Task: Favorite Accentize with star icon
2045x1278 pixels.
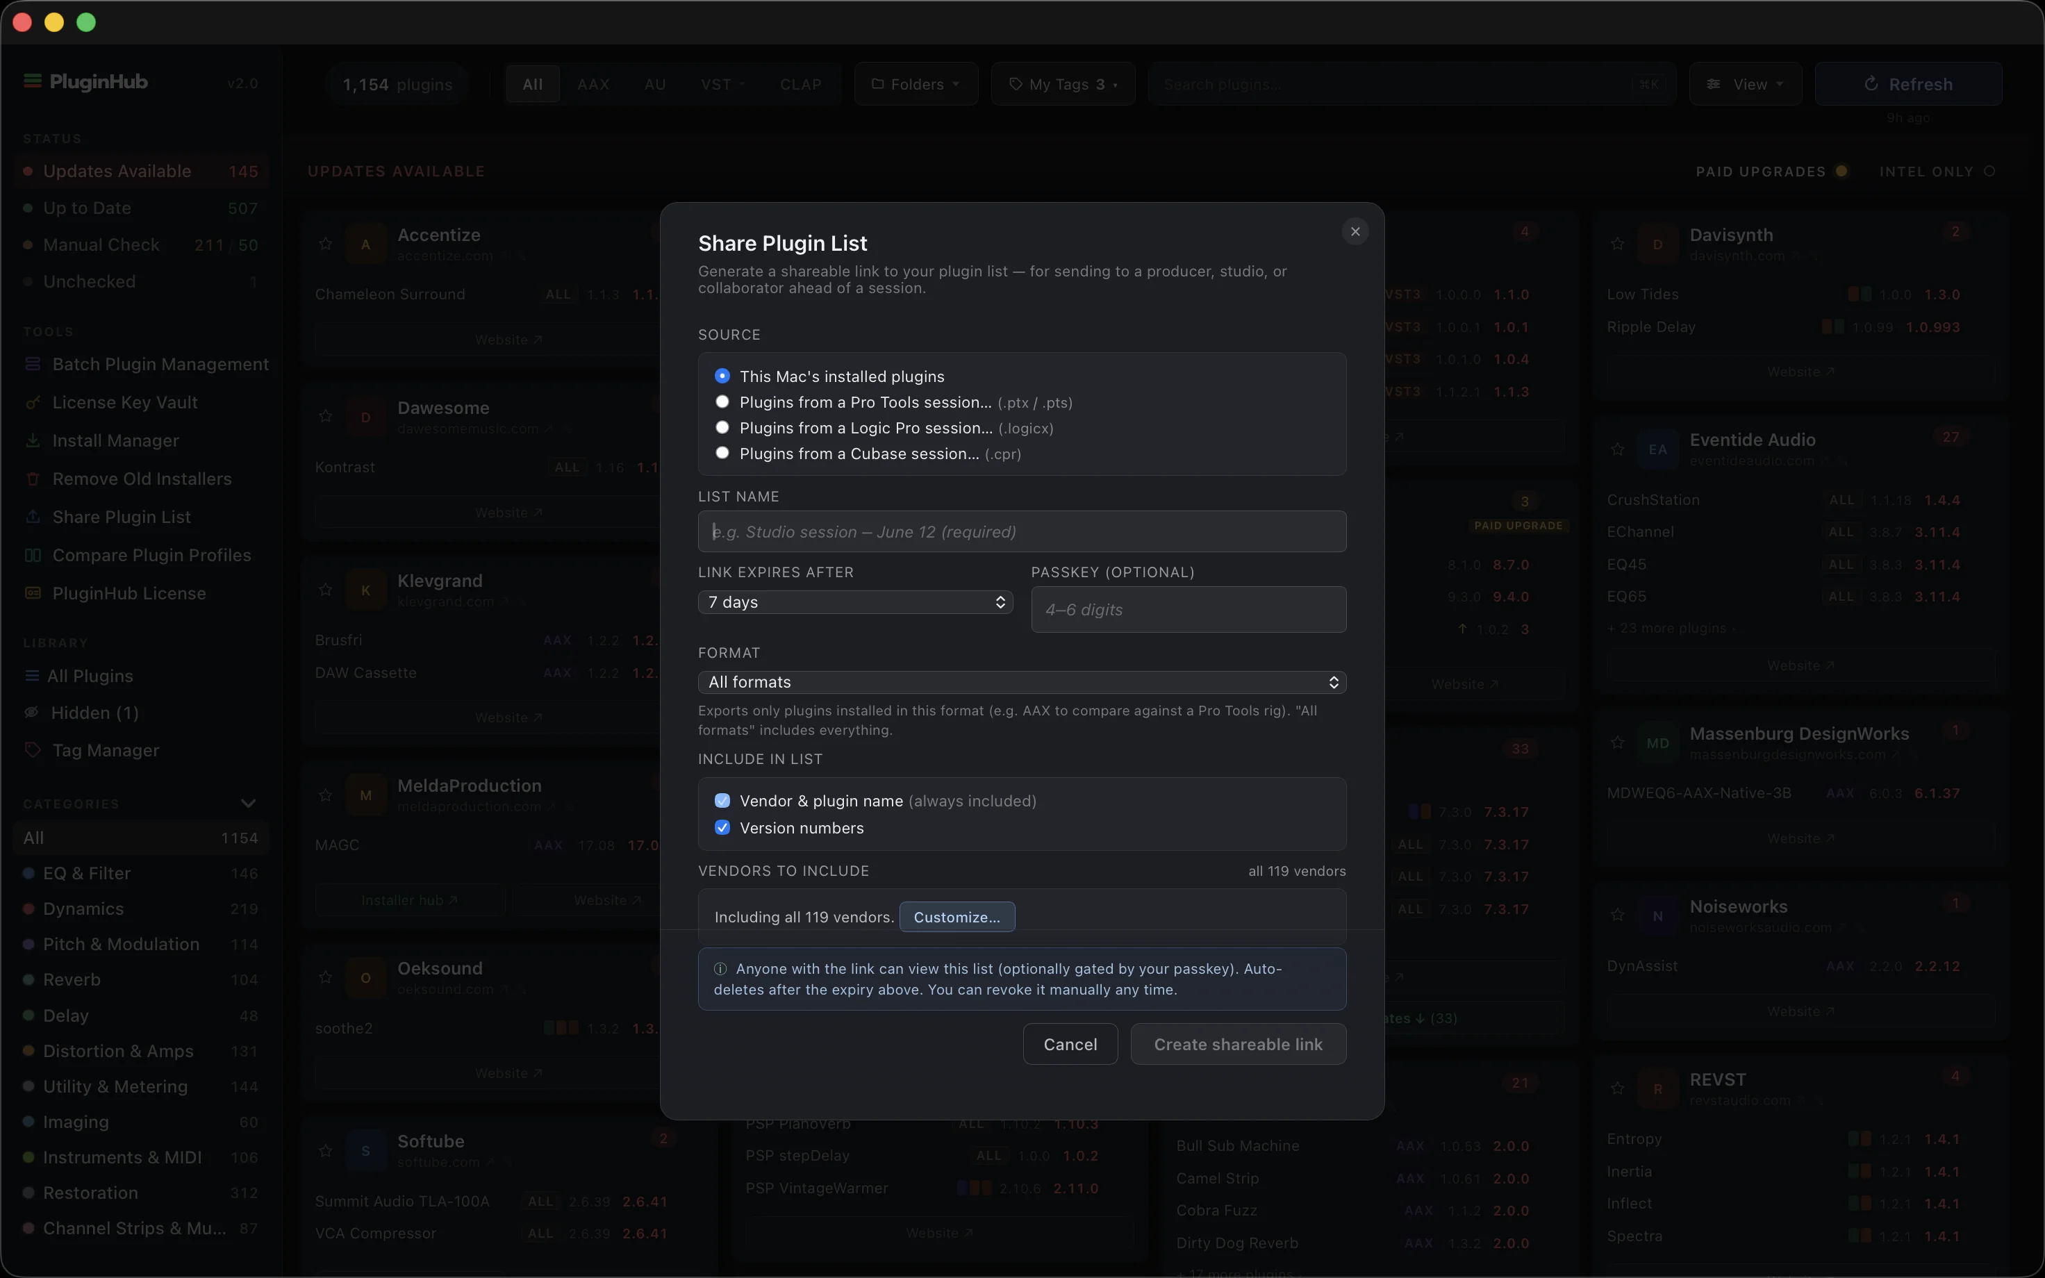Action: click(325, 244)
